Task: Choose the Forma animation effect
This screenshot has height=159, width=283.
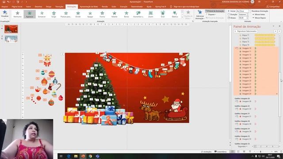Action: 102,14
